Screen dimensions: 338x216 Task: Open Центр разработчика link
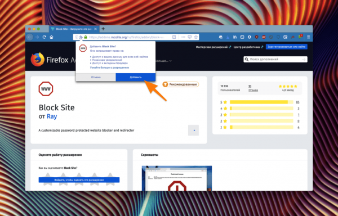tap(248, 47)
